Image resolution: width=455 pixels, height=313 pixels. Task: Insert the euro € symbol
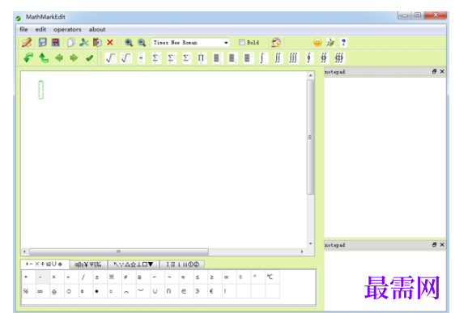point(211,291)
